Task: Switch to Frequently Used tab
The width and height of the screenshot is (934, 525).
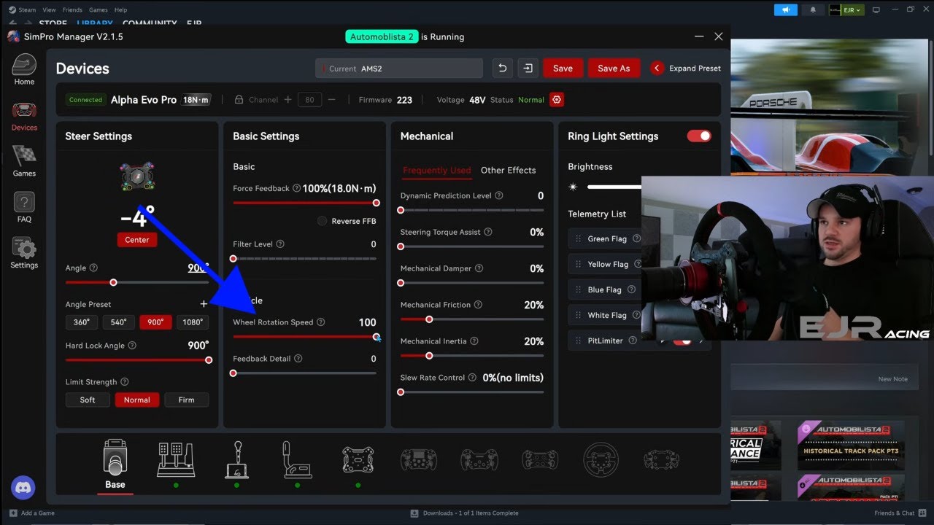Action: coord(436,170)
